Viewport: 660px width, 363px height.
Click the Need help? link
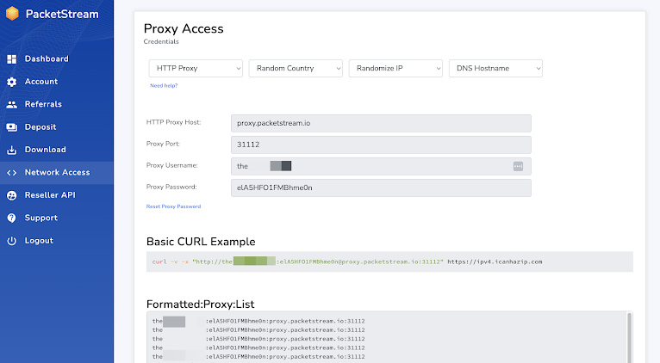(x=164, y=86)
